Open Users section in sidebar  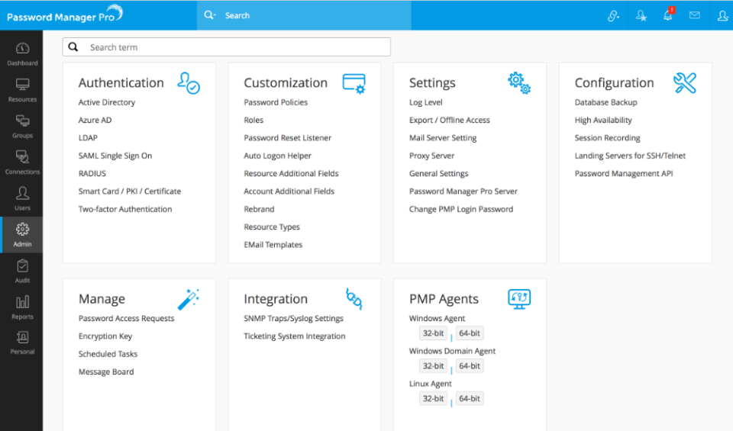point(22,199)
